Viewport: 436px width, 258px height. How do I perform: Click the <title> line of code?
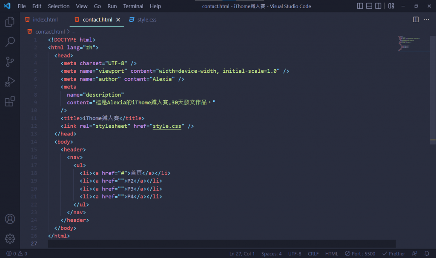(x=102, y=118)
